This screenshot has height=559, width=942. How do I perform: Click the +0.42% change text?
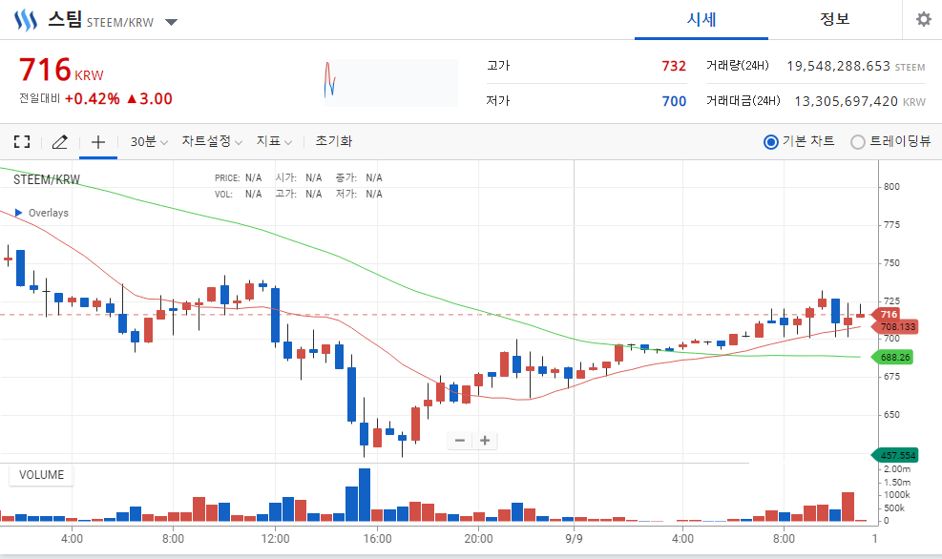click(92, 98)
